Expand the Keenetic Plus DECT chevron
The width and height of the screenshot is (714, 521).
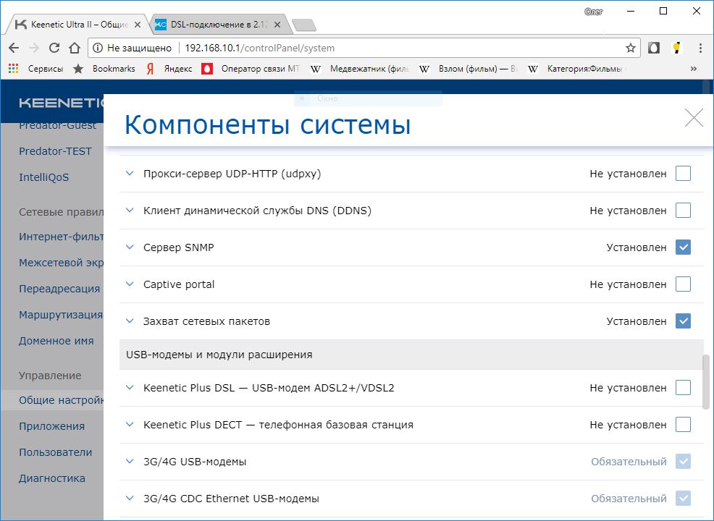click(130, 425)
